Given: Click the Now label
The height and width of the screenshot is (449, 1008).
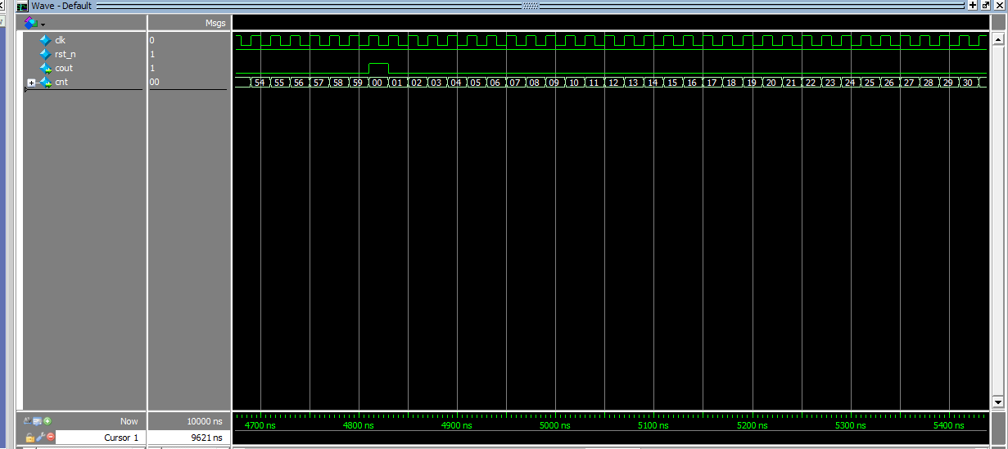Looking at the screenshot, I should [x=129, y=421].
